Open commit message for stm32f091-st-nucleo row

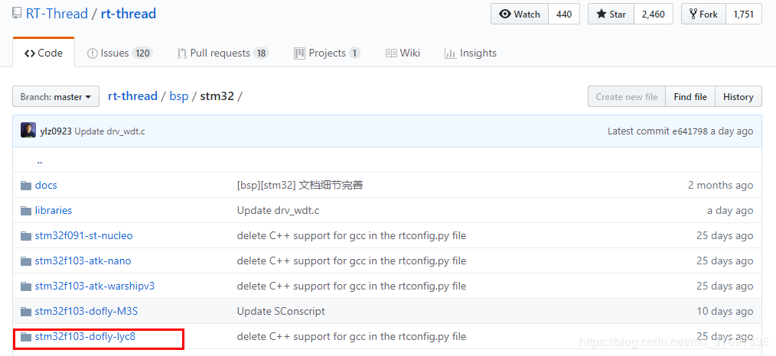[x=351, y=235]
